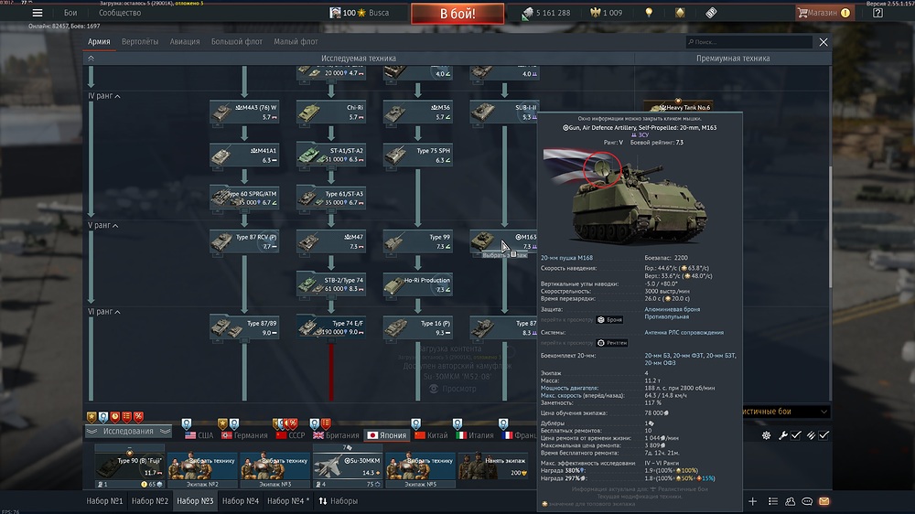Open the question mark help icon
Image resolution: width=915 pixels, height=514 pixels.
(x=877, y=13)
